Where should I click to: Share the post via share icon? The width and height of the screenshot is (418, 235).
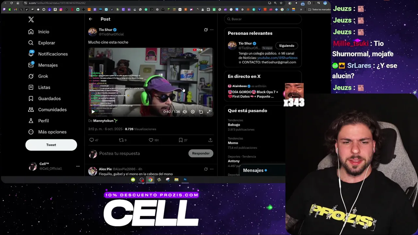tap(210, 140)
